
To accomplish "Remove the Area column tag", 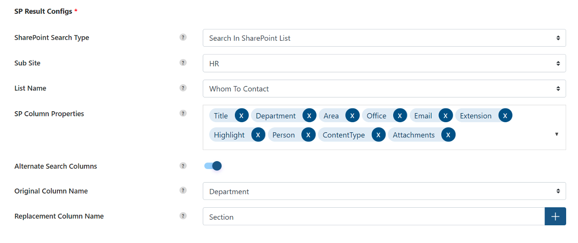I will tap(352, 116).
